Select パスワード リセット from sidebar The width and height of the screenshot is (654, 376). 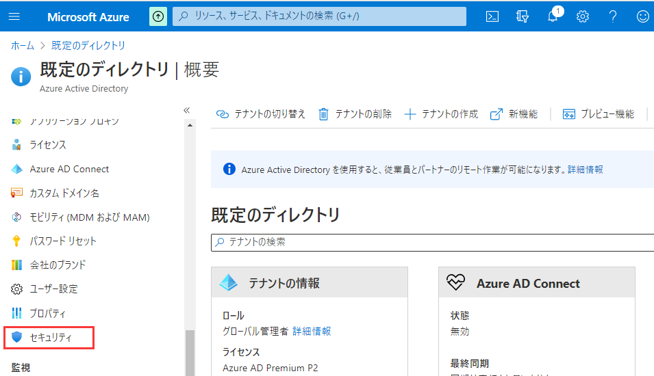[x=62, y=241]
